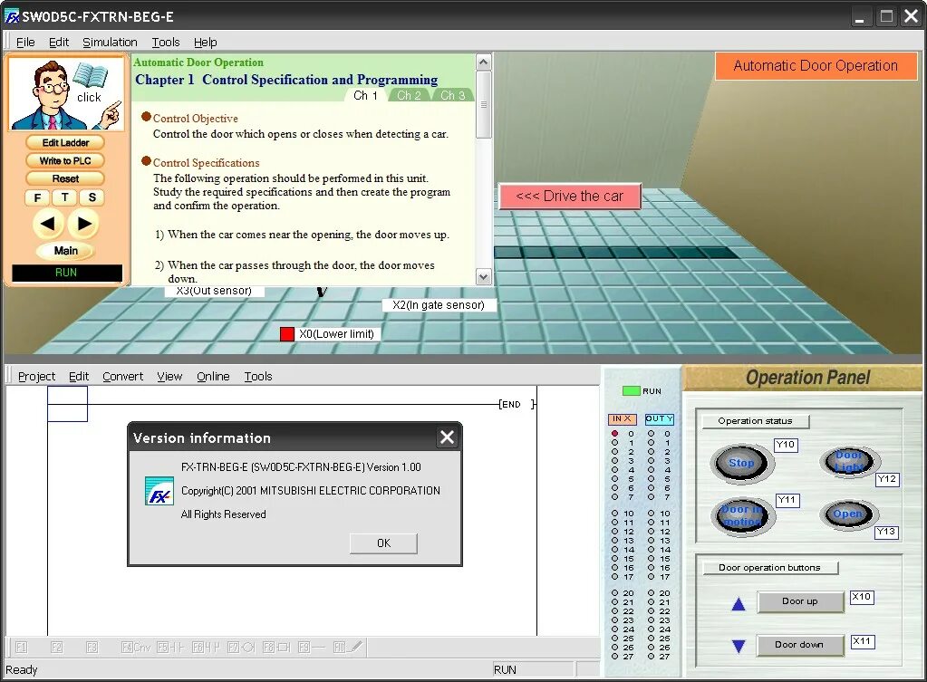Viewport: 927px width, 682px height.
Task: Hit the Reset button
Action: click(x=65, y=178)
